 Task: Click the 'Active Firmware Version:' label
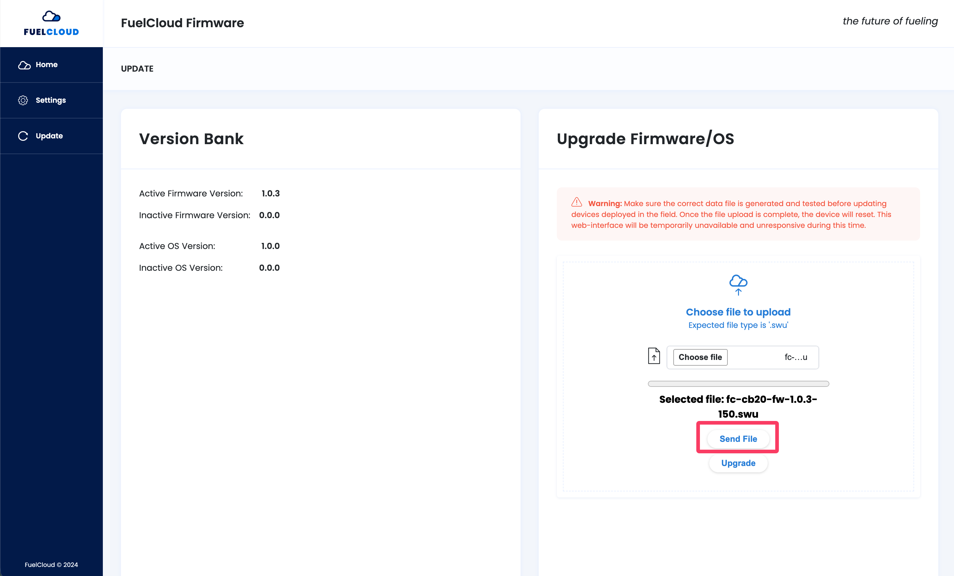pos(191,193)
